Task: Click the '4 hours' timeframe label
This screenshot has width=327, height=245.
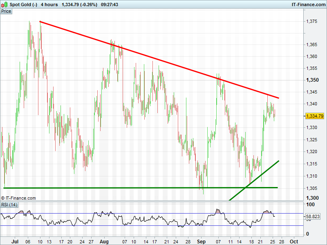Action: point(49,4)
